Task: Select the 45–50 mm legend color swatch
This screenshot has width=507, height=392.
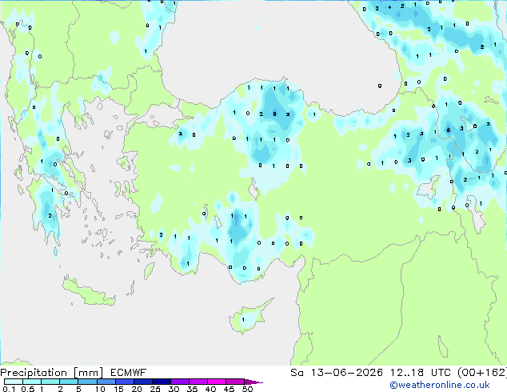Action: tap(235, 382)
